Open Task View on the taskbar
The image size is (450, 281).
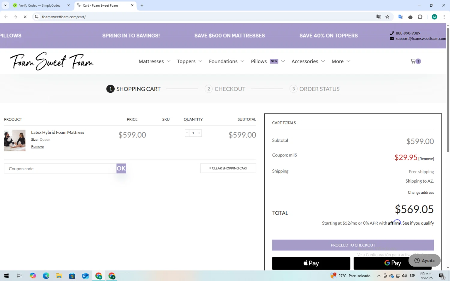[x=19, y=276]
